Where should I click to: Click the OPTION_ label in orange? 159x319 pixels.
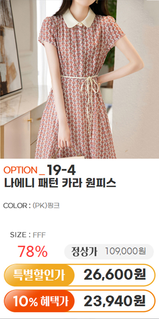tap(25, 170)
